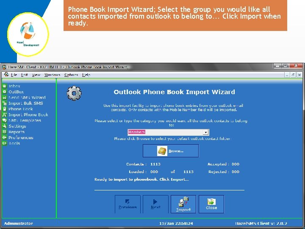Image resolution: width=305 pixels, height=229 pixels.
Task: Select Send SMS Wizard label
Action: (27, 98)
